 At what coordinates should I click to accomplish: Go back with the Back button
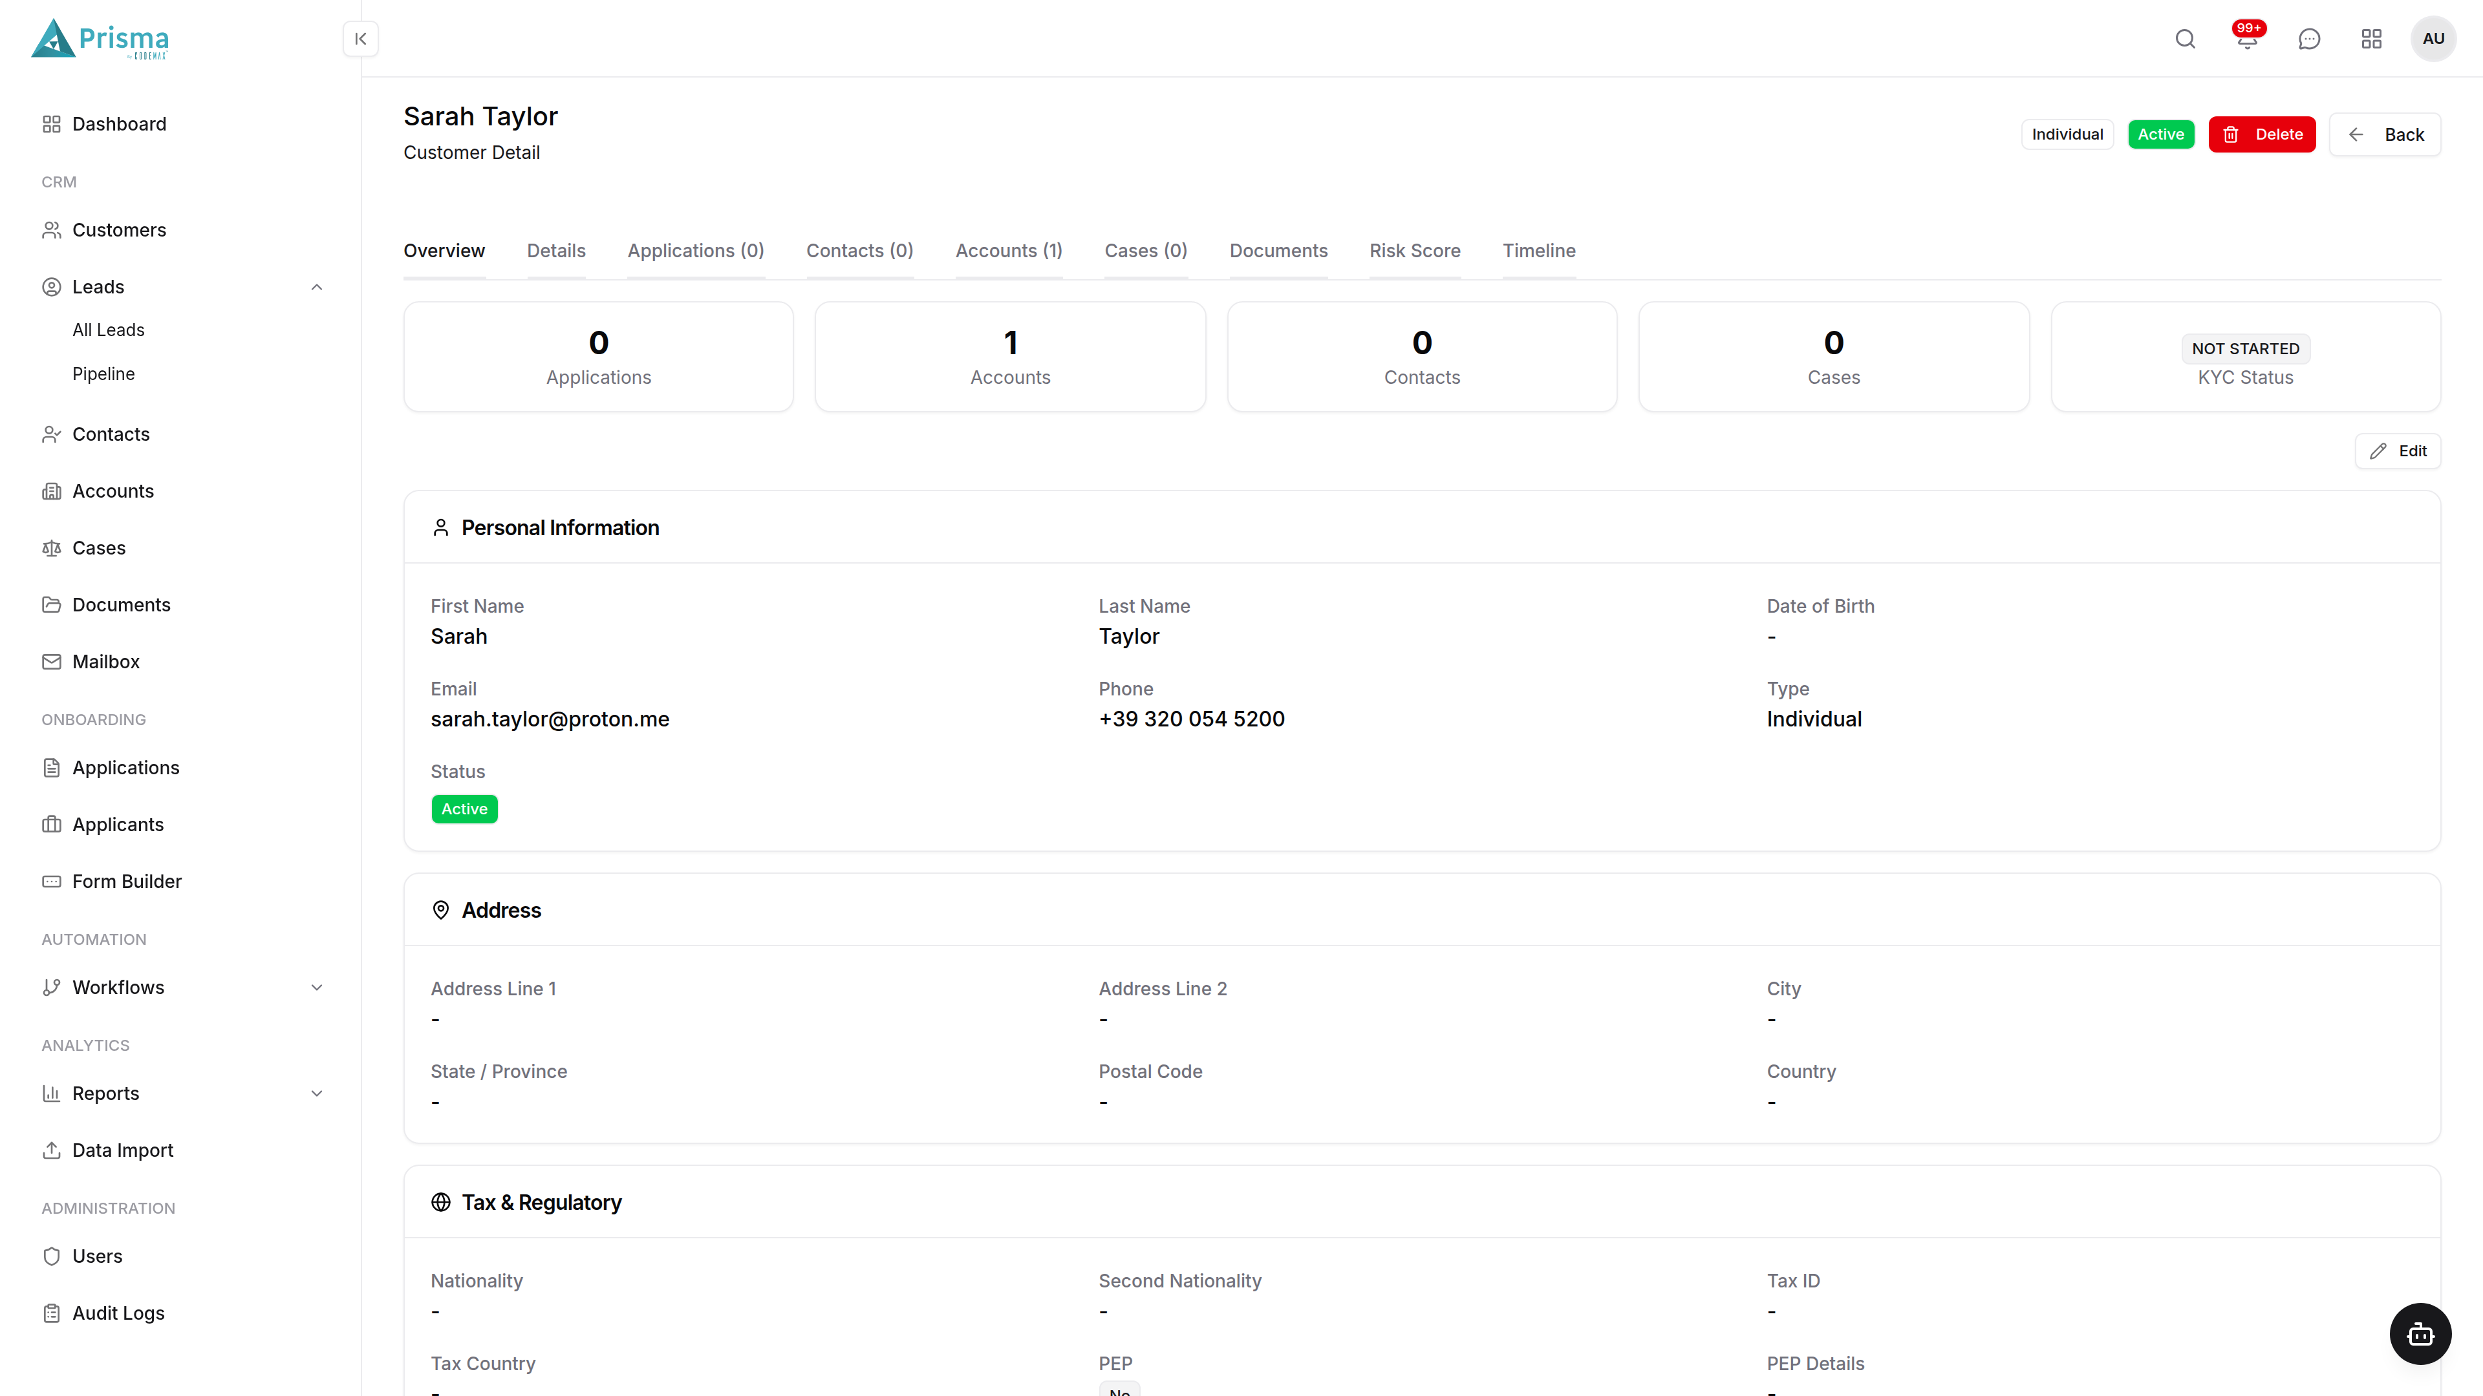(x=2385, y=135)
